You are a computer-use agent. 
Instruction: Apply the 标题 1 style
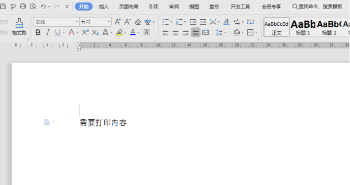[303, 27]
